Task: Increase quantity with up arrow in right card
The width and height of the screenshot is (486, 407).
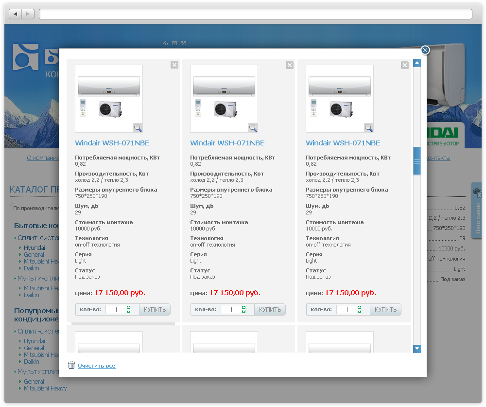Action: [x=359, y=307]
